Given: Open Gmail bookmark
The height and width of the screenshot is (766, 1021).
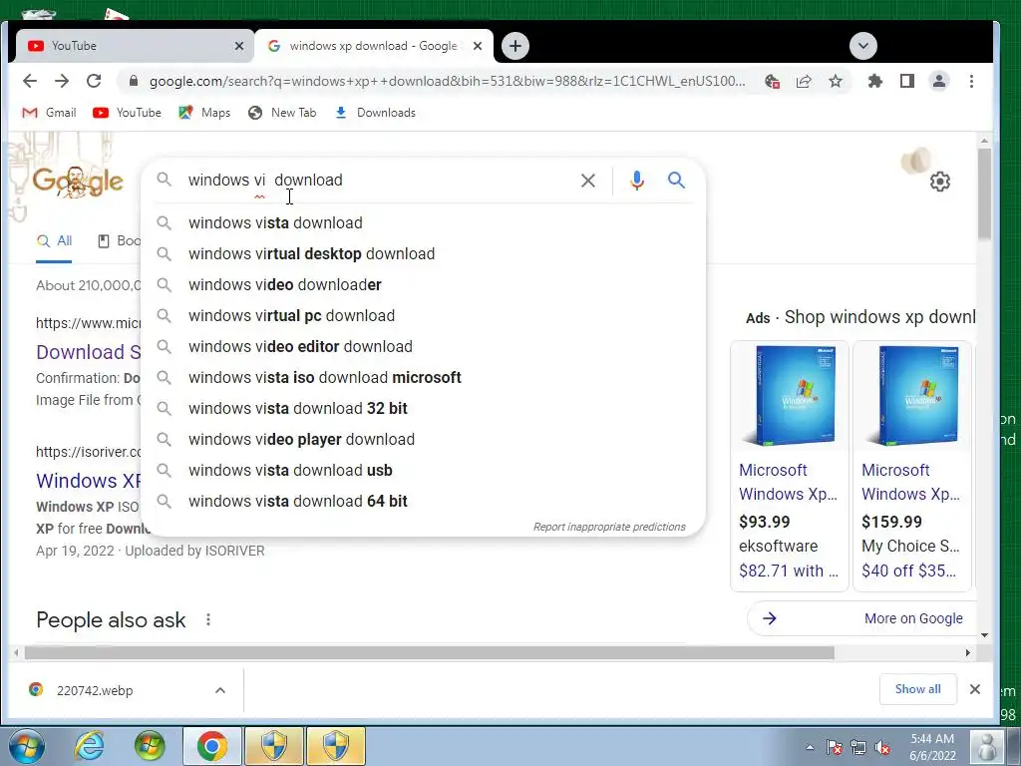Looking at the screenshot, I should (x=49, y=113).
